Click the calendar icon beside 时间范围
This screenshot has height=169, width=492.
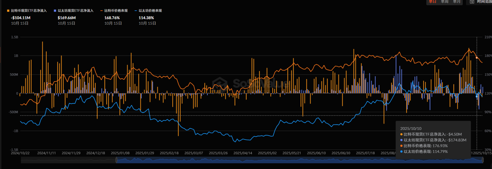[x=472, y=2]
